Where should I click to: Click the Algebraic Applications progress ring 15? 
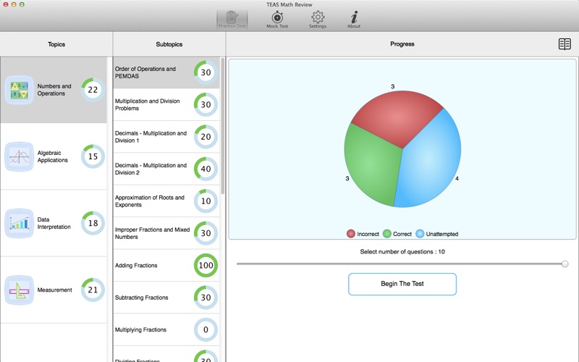point(93,156)
